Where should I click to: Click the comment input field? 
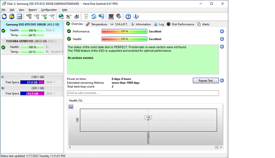click(143, 93)
